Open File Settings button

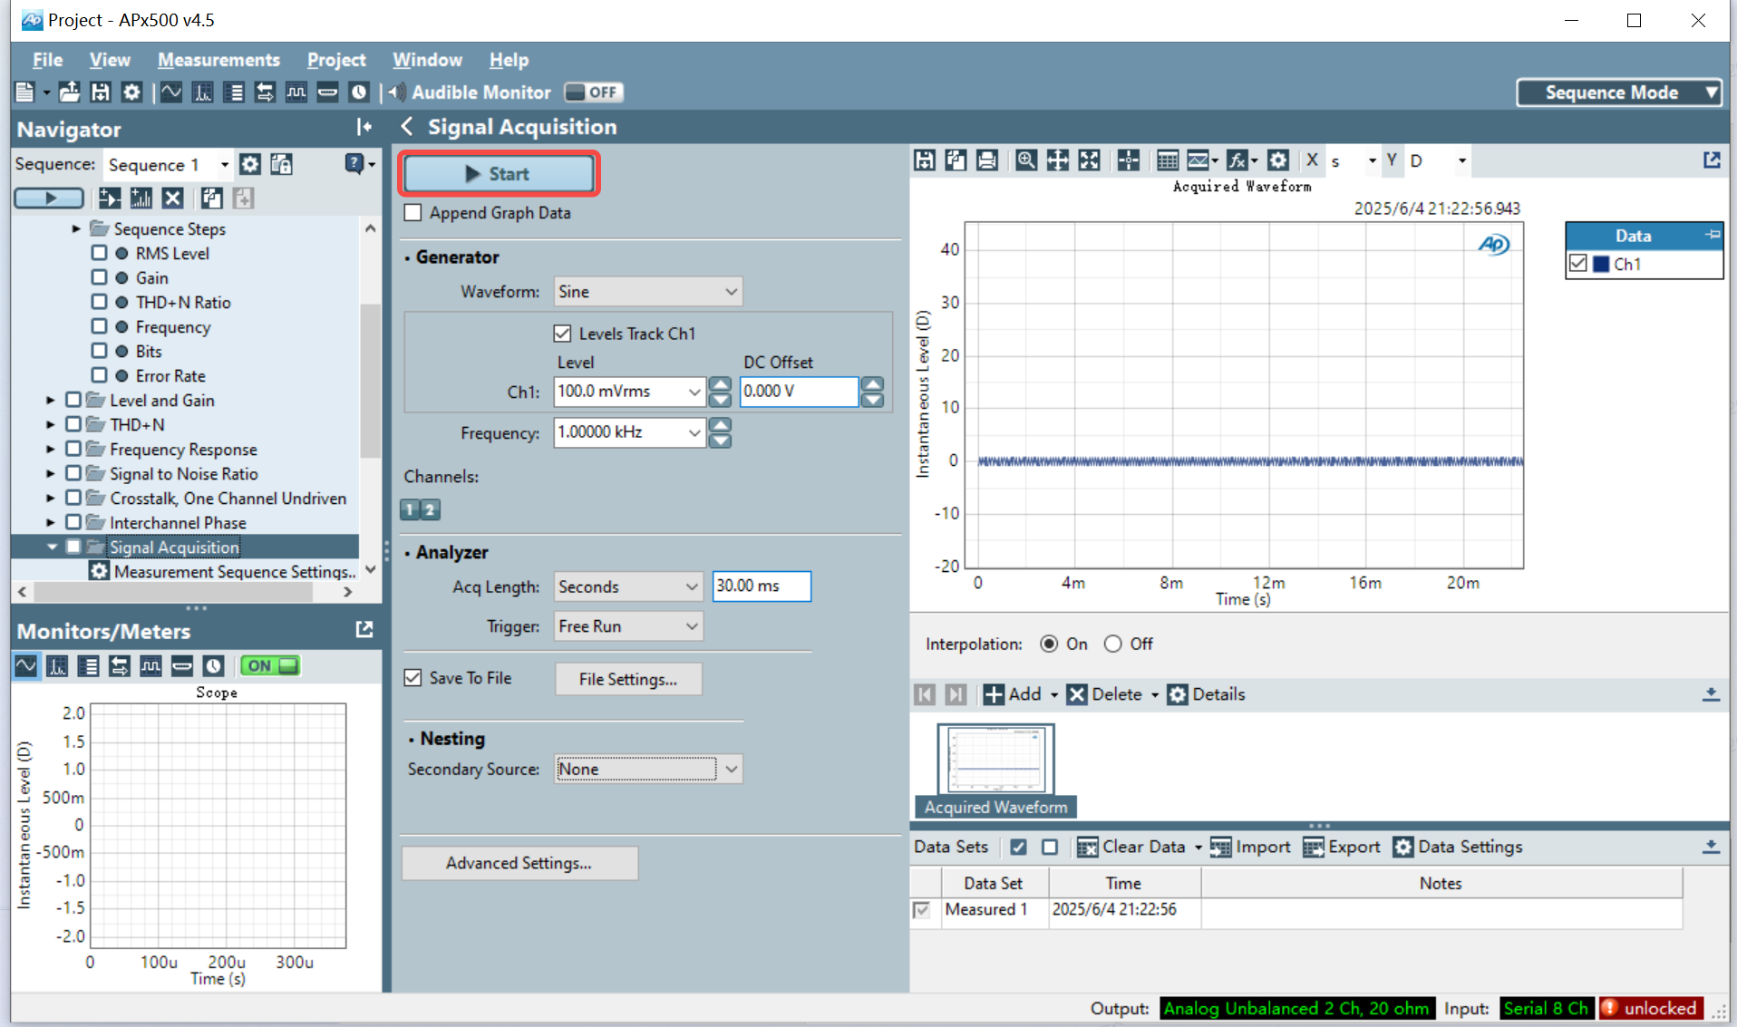point(627,679)
